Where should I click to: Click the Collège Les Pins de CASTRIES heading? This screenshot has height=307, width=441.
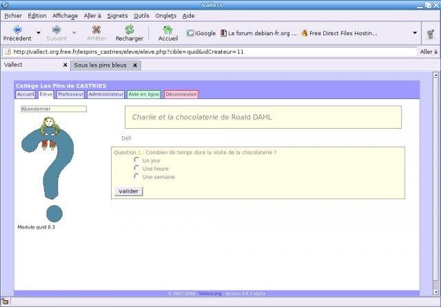tap(61, 85)
